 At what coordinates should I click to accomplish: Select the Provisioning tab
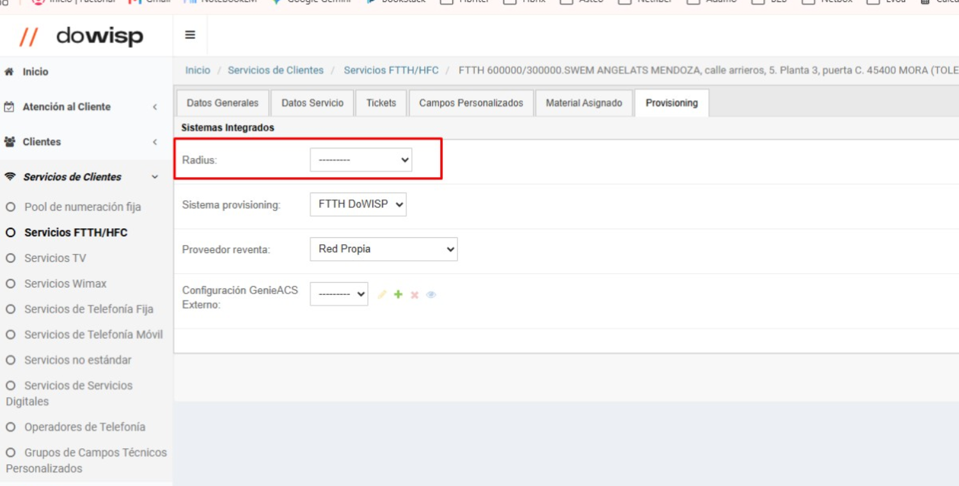[672, 103]
